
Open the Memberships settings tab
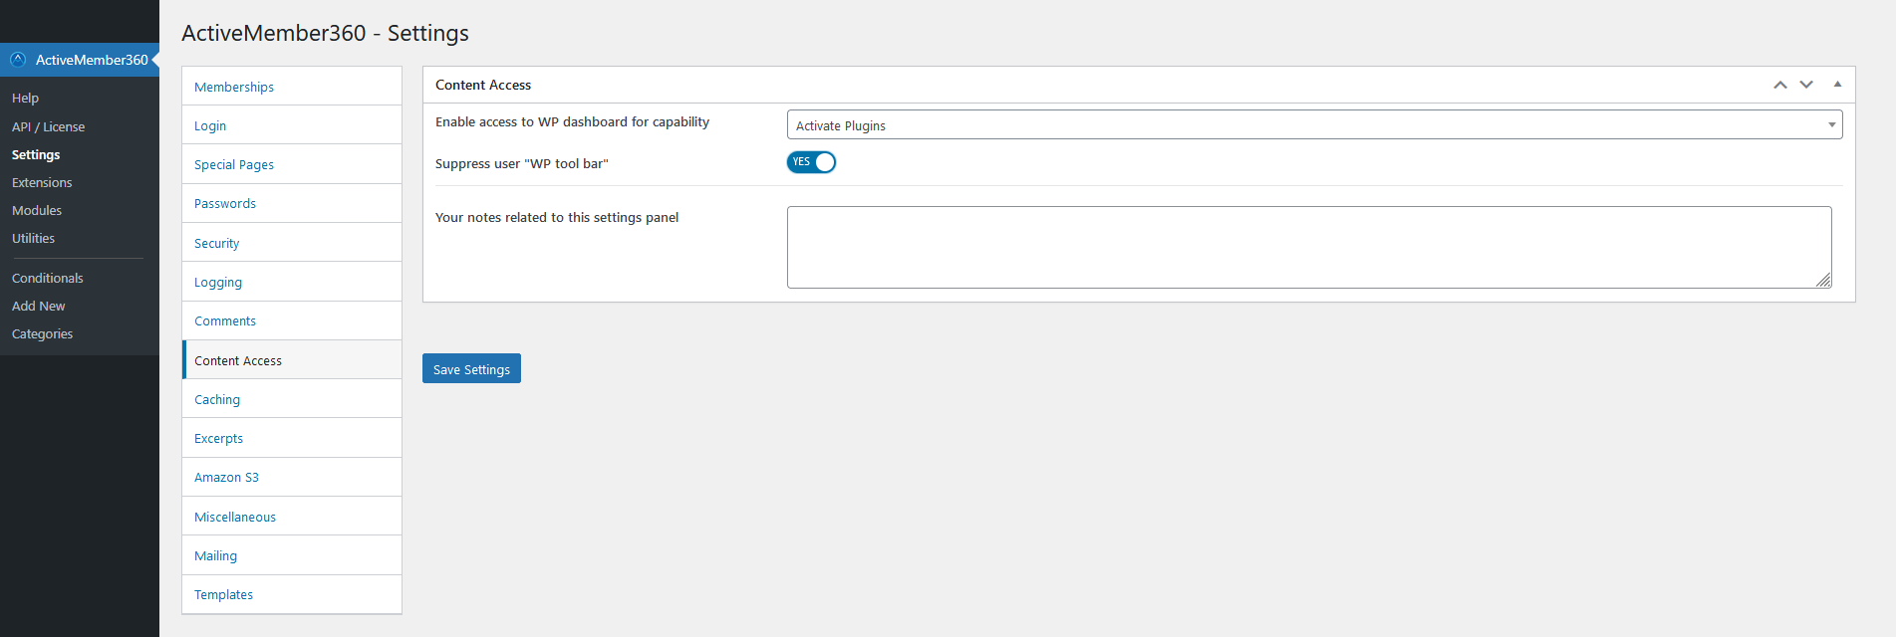tap(292, 87)
